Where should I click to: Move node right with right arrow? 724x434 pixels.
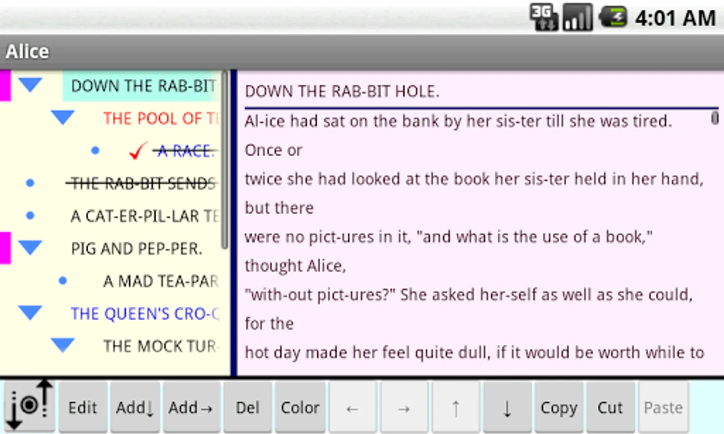coord(404,407)
